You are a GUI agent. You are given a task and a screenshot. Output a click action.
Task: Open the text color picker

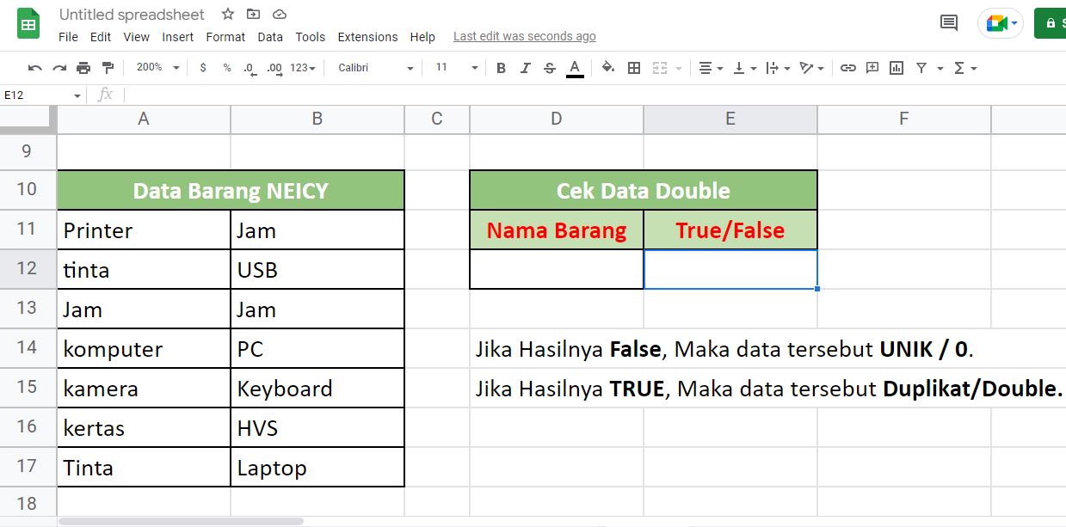(x=575, y=68)
